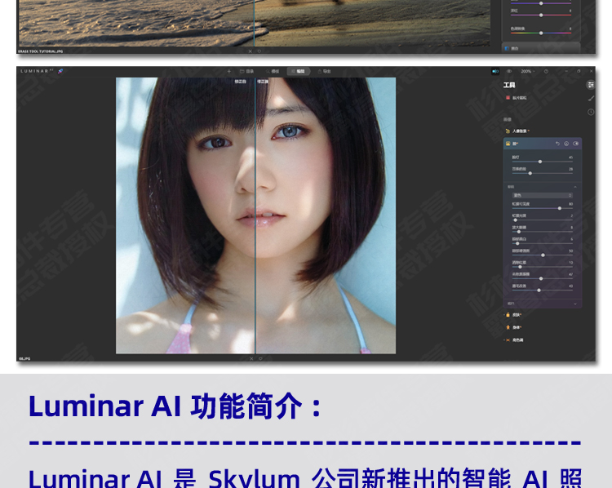612x488 pixels.
Task: Click the red film-grain tool icon
Action: [x=508, y=98]
